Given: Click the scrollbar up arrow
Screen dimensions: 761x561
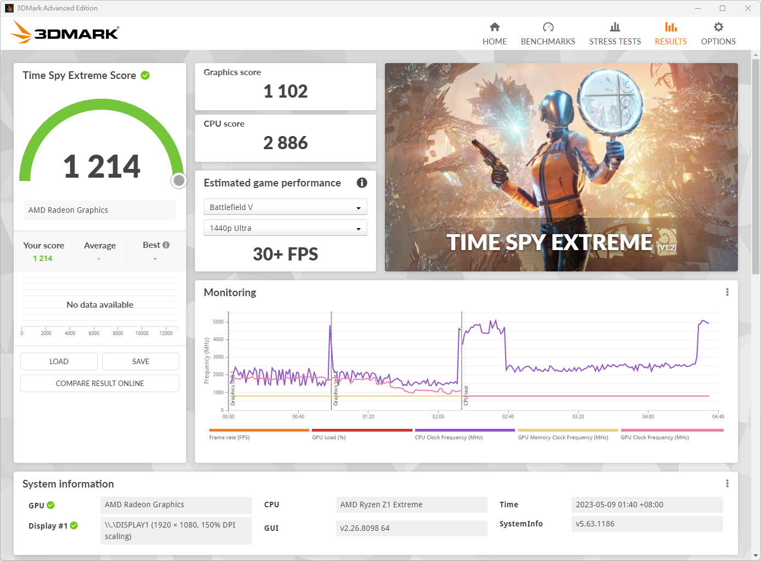Looking at the screenshot, I should [756, 55].
